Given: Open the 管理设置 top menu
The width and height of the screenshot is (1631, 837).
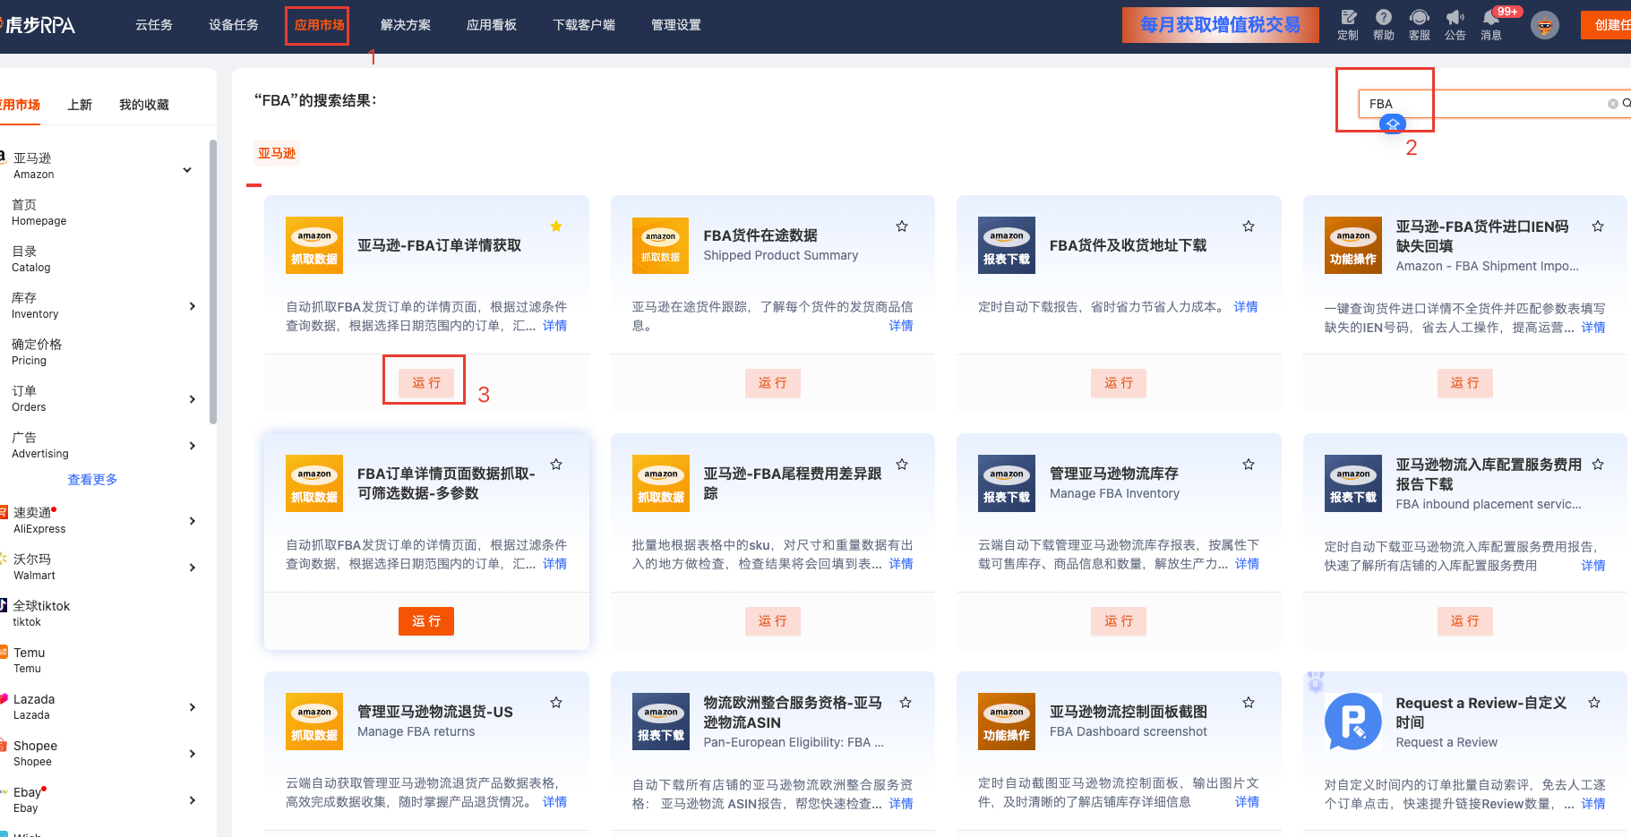Looking at the screenshot, I should click(676, 25).
